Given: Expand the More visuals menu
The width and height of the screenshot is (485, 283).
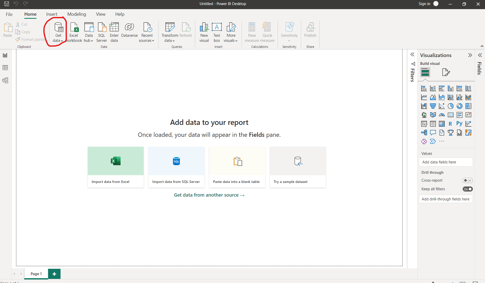Looking at the screenshot, I should tap(231, 32).
